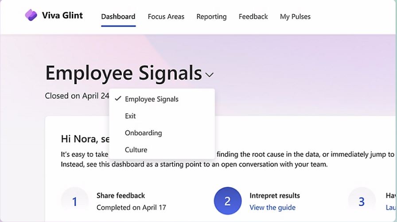Click the Viva Glint product name
This screenshot has width=397, height=222.
(x=62, y=15)
